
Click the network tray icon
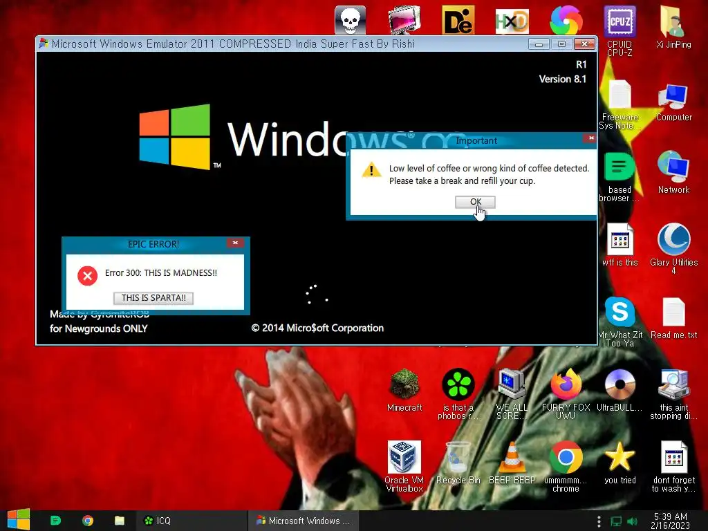coord(616,521)
